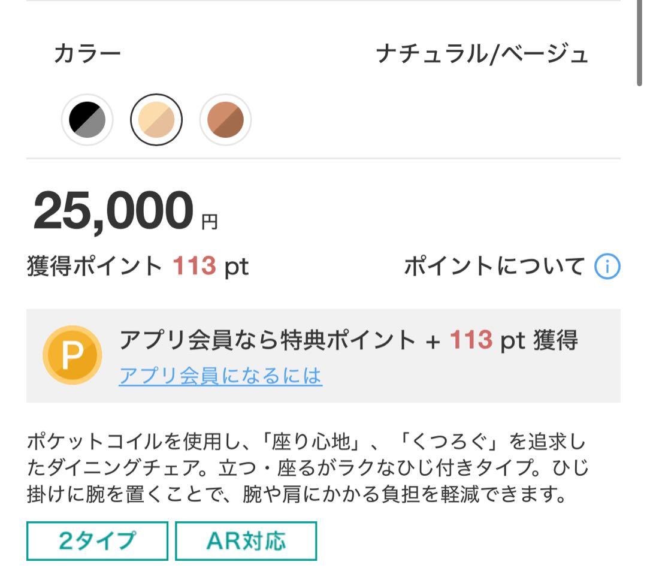Choose the natural/beige color swatch
647x568 pixels.
pos(156,120)
